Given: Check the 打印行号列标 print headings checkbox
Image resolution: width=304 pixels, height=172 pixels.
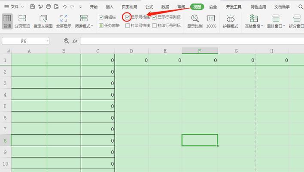Looking at the screenshot, I should (x=154, y=25).
